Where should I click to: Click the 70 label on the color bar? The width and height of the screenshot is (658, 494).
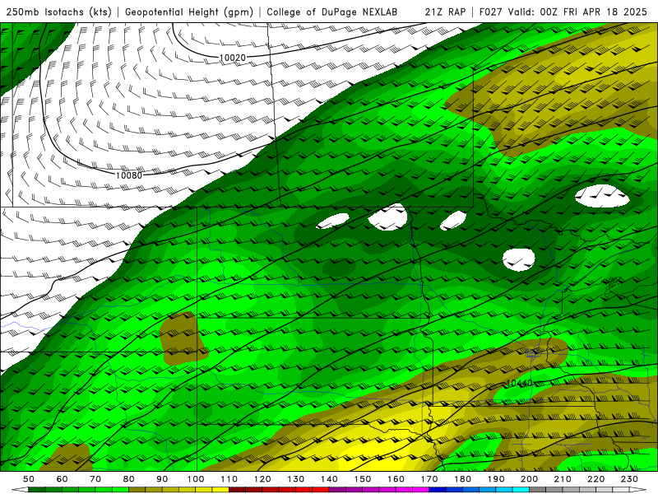pos(95,479)
